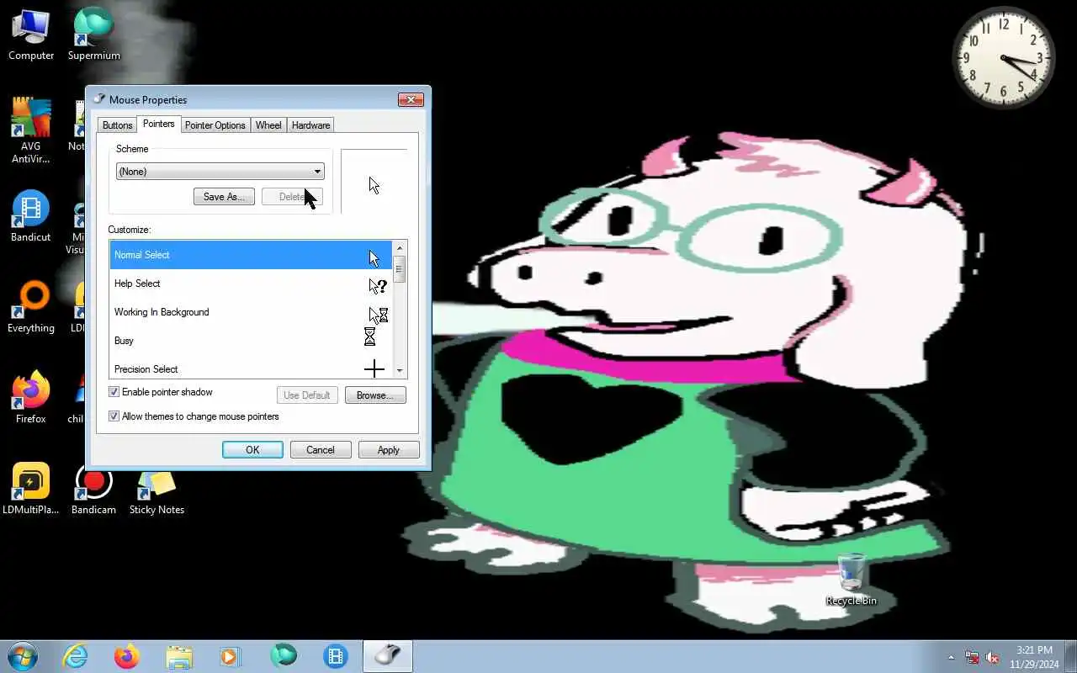This screenshot has height=673, width=1077.
Task: Click the pointer list scroll up arrow
Action: pos(400,247)
